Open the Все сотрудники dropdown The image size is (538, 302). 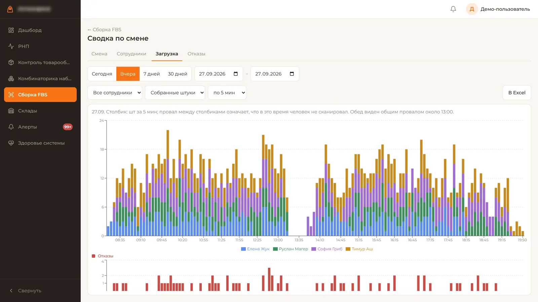[x=115, y=93]
